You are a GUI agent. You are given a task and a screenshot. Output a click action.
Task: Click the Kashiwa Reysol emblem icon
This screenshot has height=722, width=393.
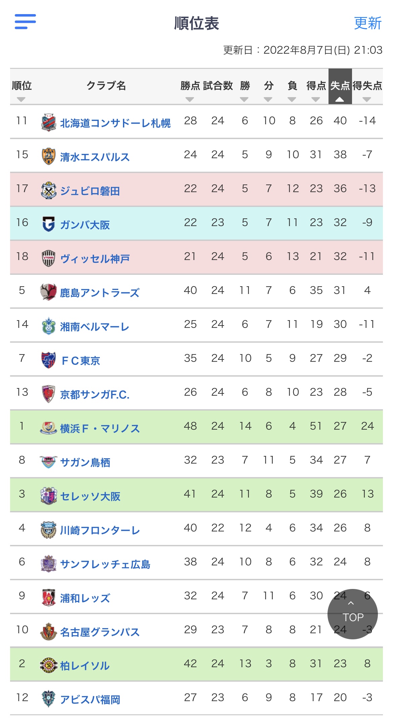click(48, 665)
